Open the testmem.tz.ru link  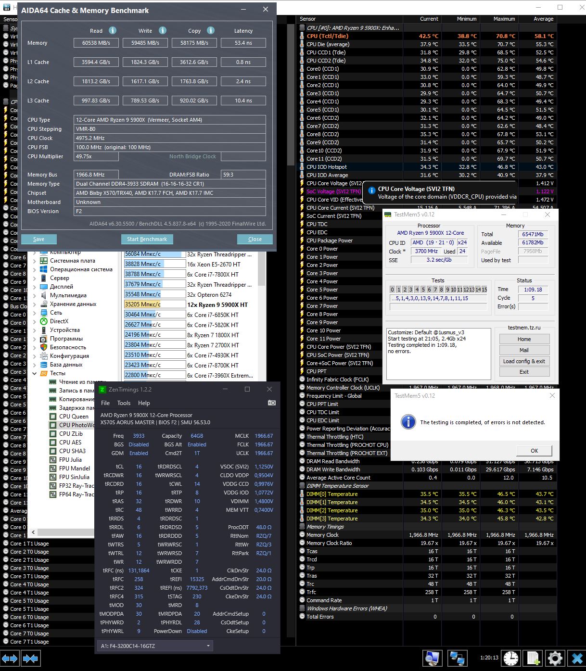524,328
